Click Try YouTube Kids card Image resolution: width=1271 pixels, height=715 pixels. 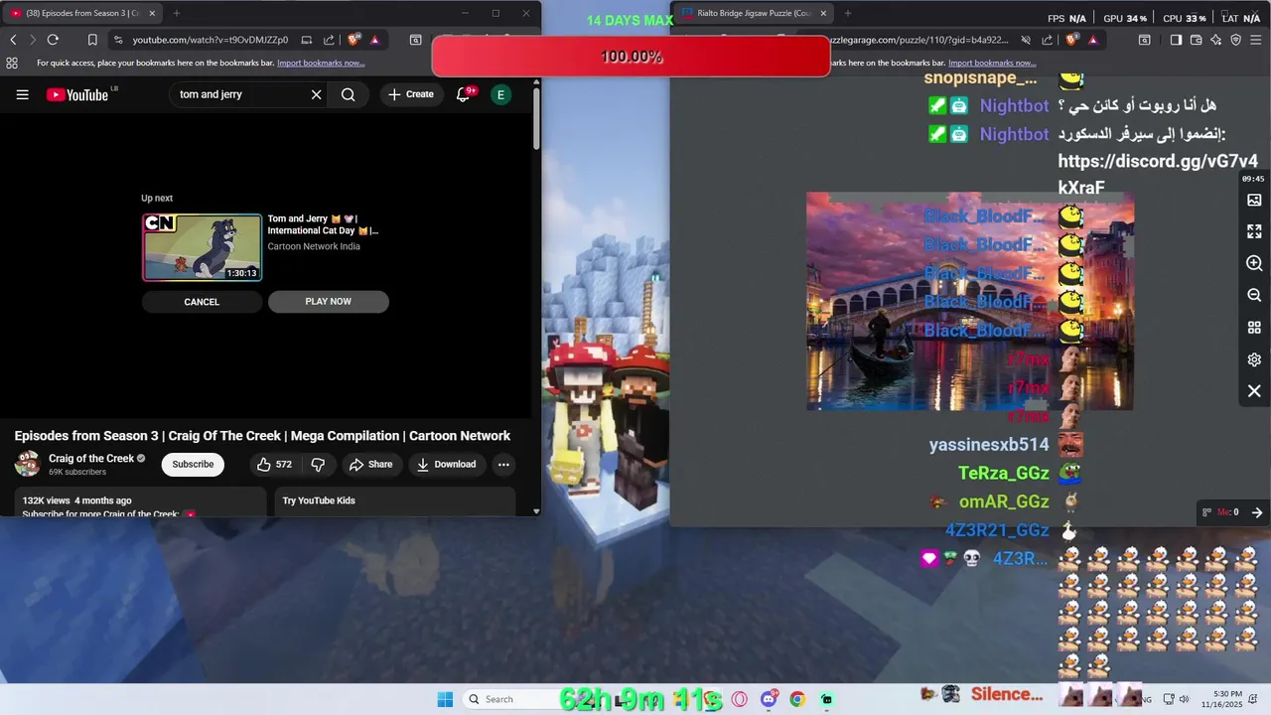point(395,500)
